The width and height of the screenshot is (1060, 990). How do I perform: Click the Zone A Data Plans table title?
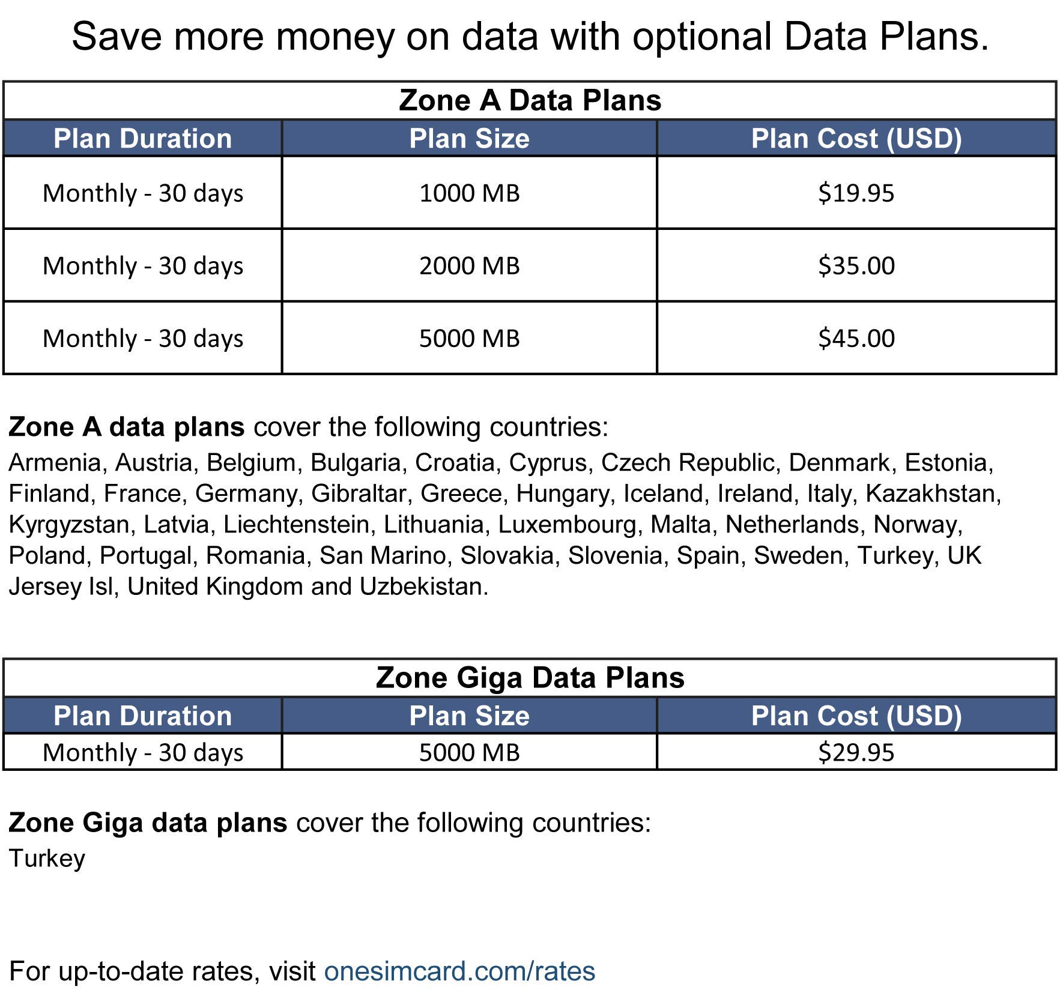(x=530, y=100)
